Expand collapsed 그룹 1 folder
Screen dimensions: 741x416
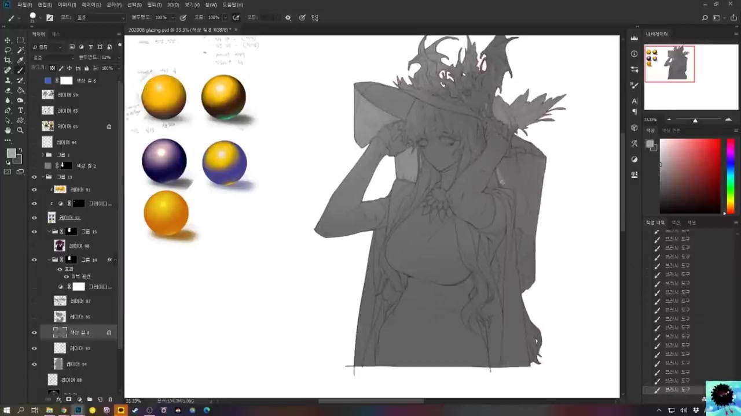(x=42, y=155)
